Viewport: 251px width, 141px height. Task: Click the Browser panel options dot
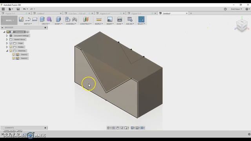pos(45,28)
